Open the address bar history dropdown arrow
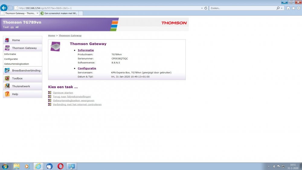Image resolution: width=302 pixels, height=170 pixels. [x=202, y=8]
